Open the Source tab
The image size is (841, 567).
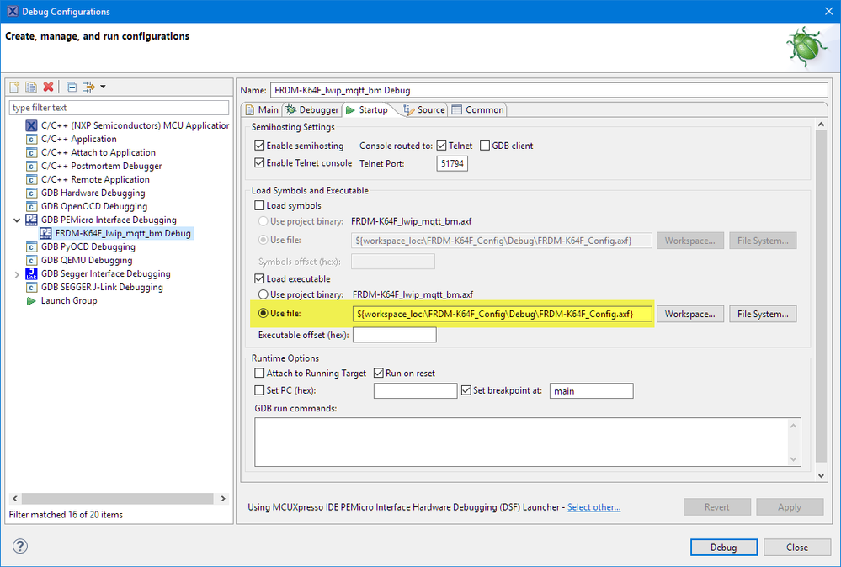[424, 109]
